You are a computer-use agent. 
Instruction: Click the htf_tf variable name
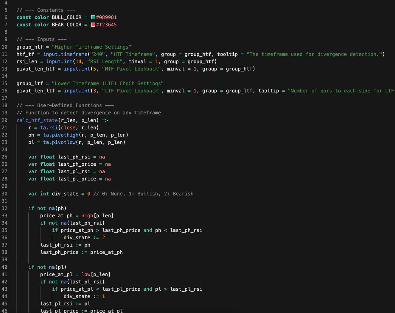click(26, 54)
